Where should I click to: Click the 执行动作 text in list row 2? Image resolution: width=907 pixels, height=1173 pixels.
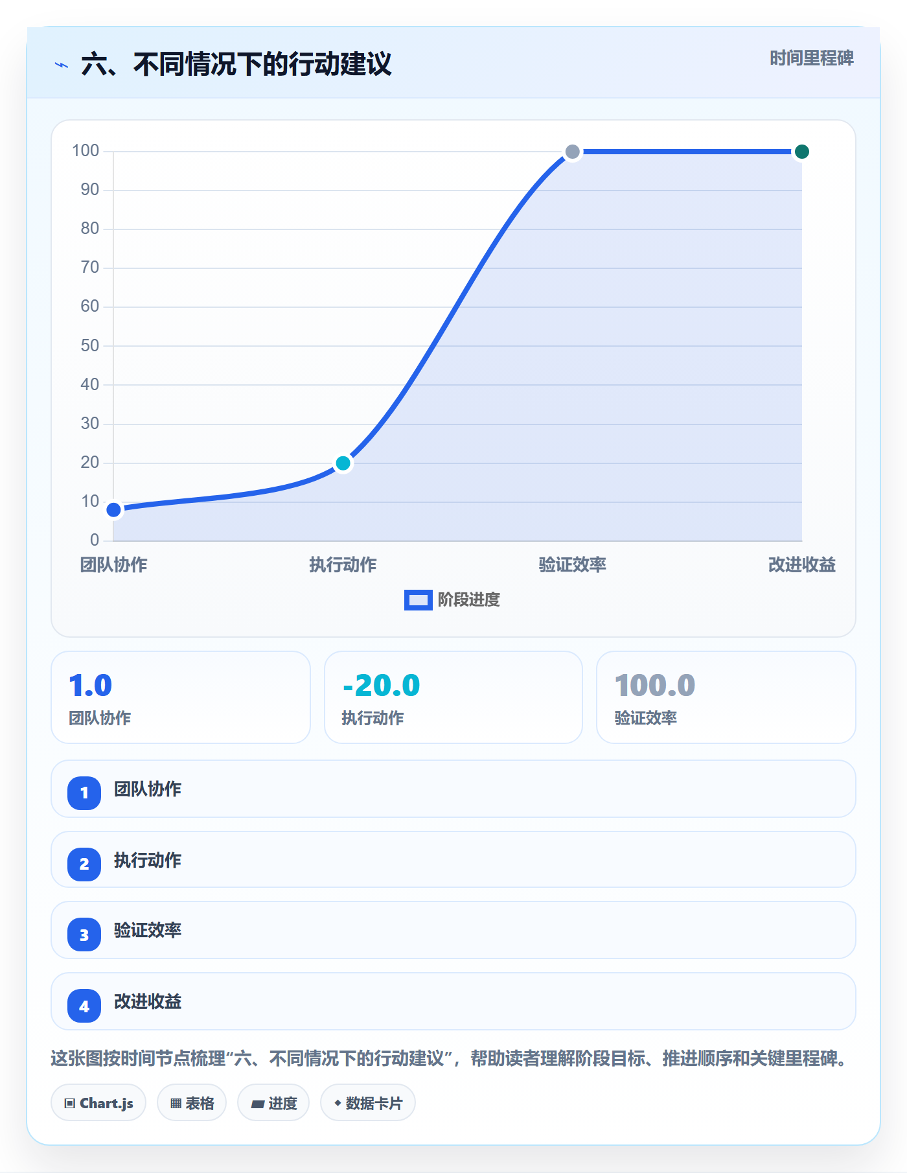[148, 861]
